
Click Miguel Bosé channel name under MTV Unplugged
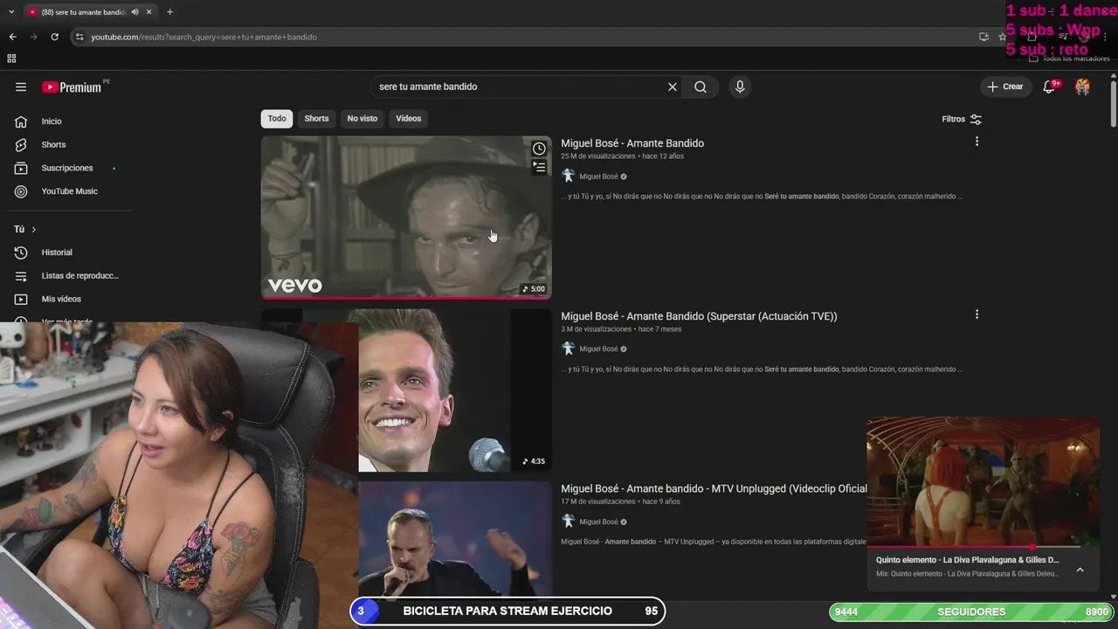598,522
